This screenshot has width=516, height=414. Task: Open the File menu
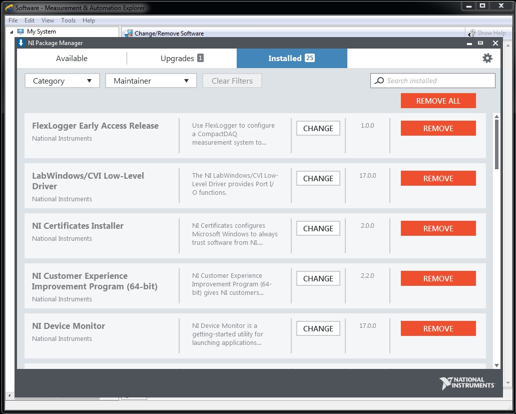pyautogui.click(x=13, y=21)
